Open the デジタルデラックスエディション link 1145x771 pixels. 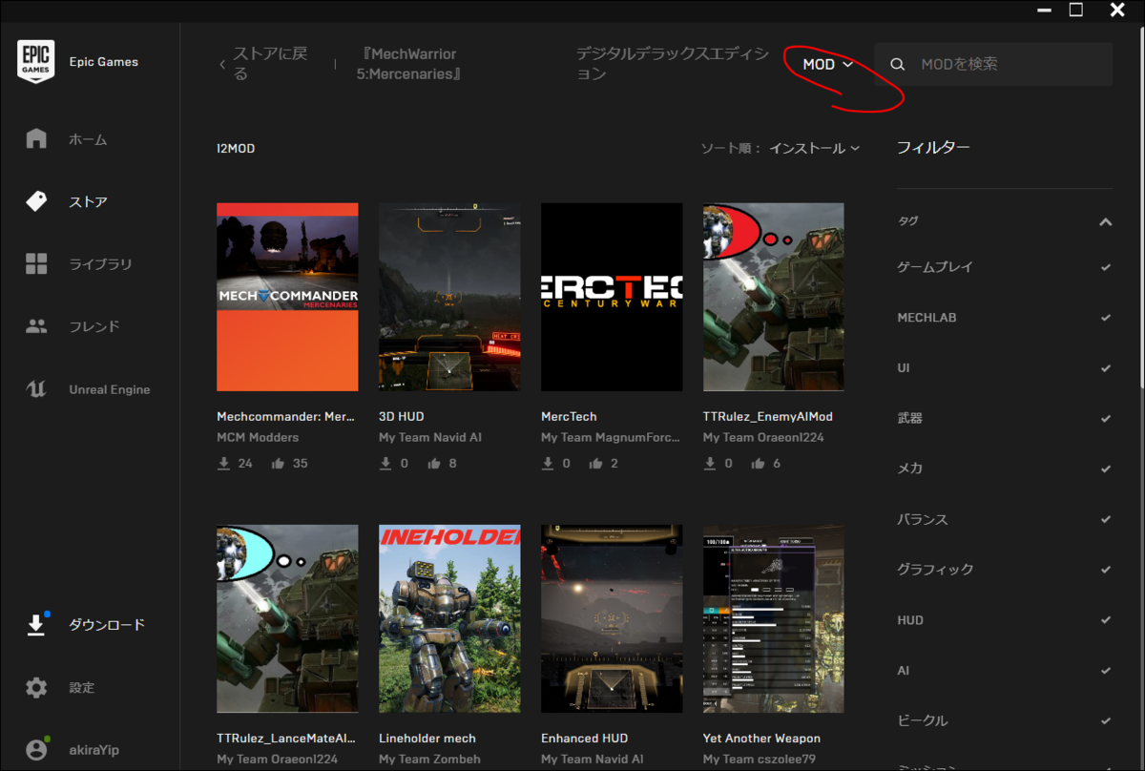pyautogui.click(x=672, y=64)
